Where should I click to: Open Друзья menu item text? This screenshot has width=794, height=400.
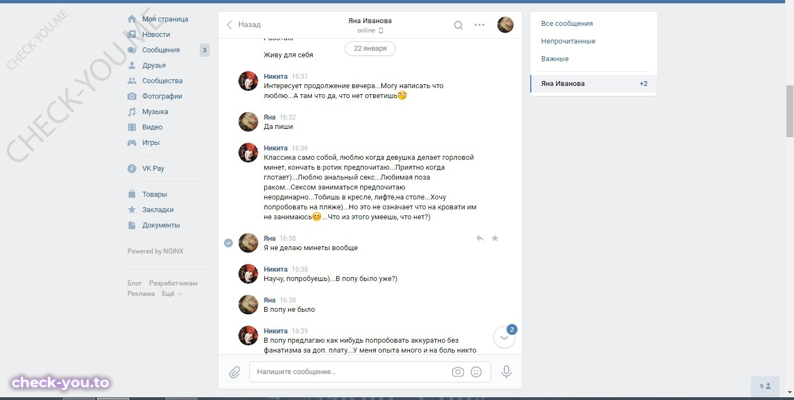154,65
